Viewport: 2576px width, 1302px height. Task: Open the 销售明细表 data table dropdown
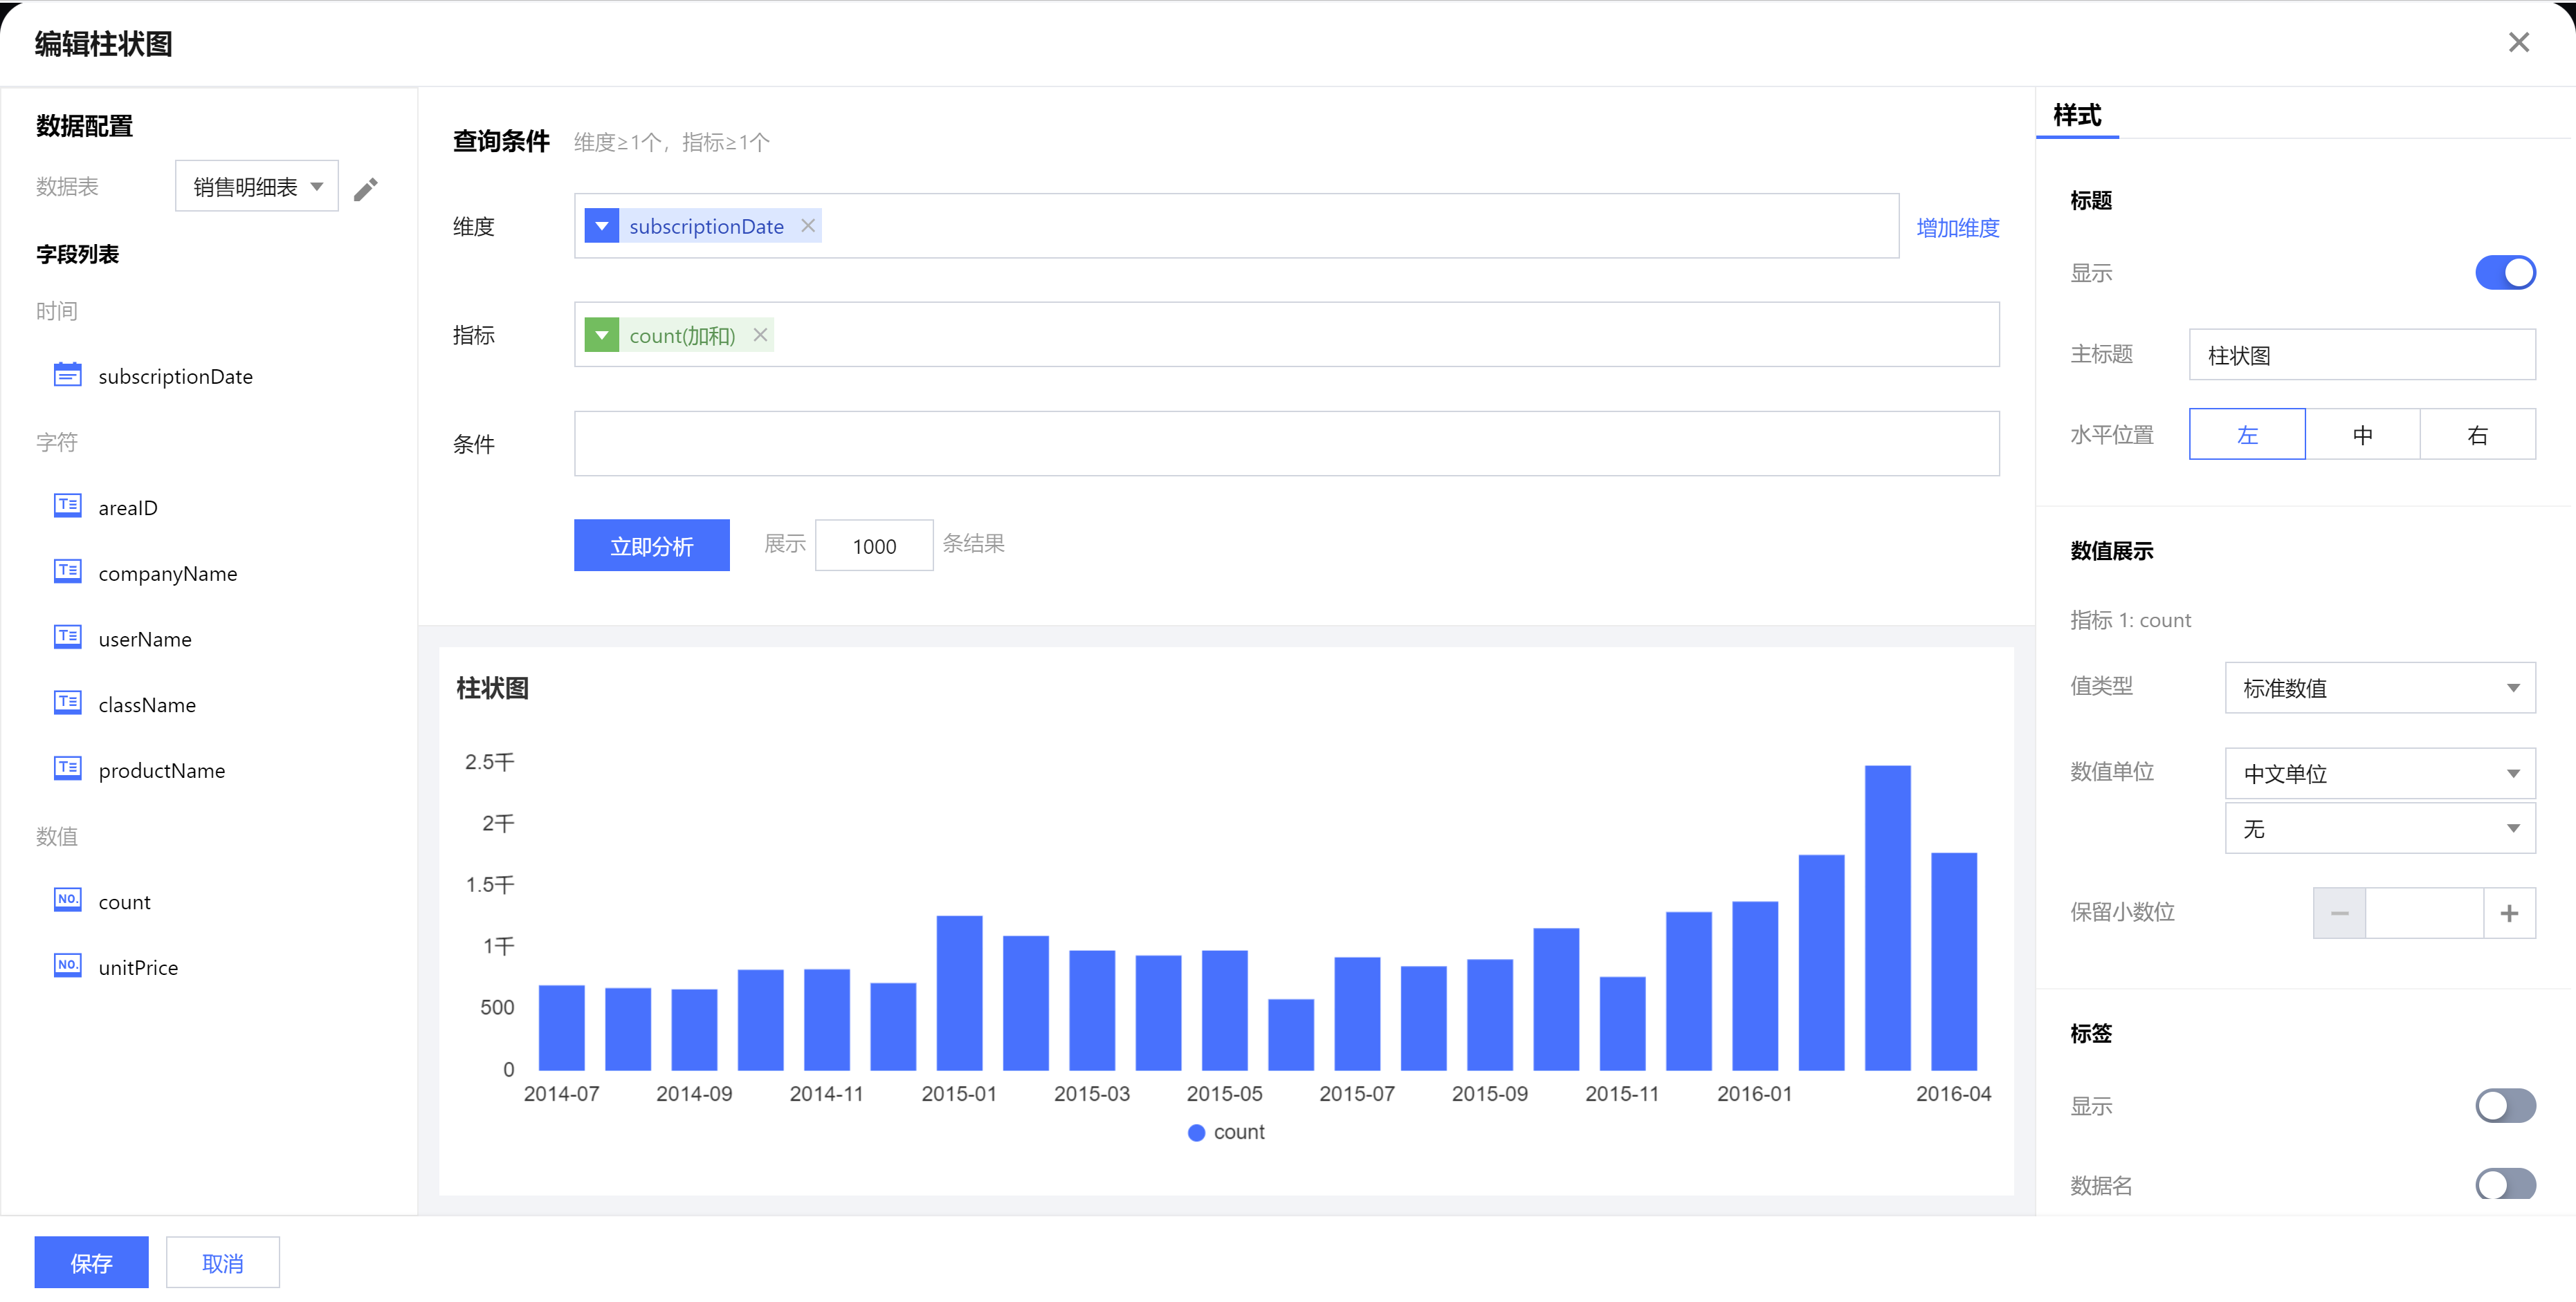257,187
